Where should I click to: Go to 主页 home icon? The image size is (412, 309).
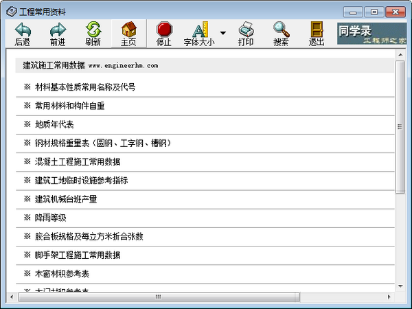pos(128,30)
